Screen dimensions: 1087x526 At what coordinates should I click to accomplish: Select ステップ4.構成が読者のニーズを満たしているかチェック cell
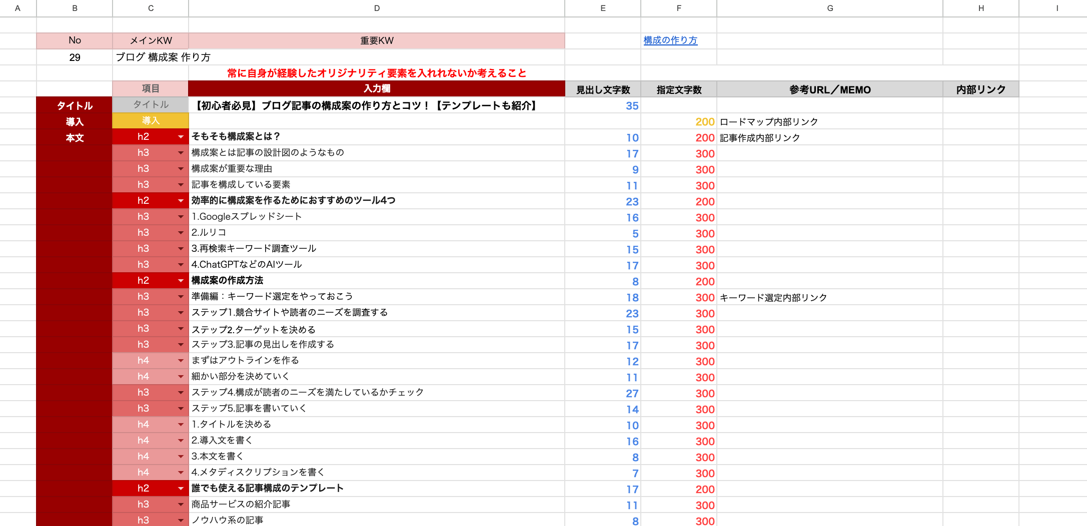377,393
